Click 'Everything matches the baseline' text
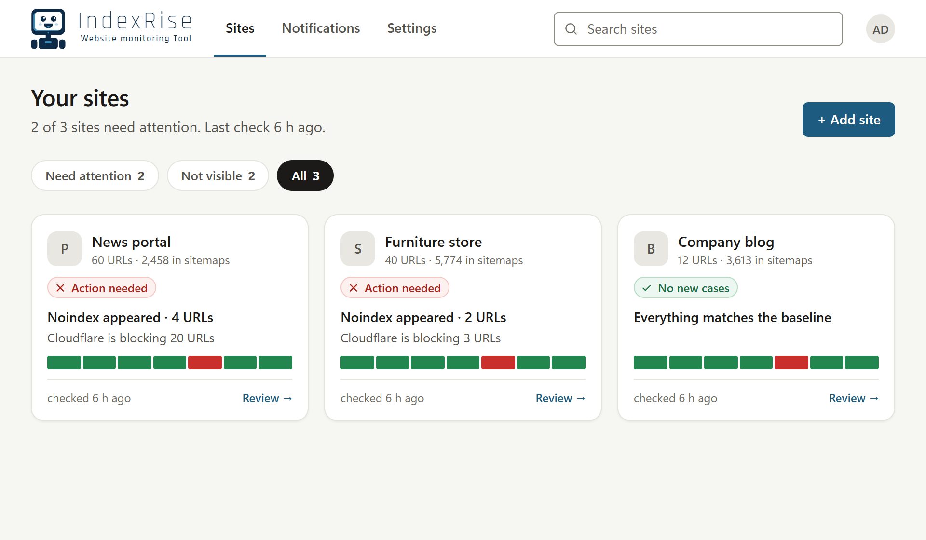This screenshot has height=540, width=926. click(x=733, y=317)
